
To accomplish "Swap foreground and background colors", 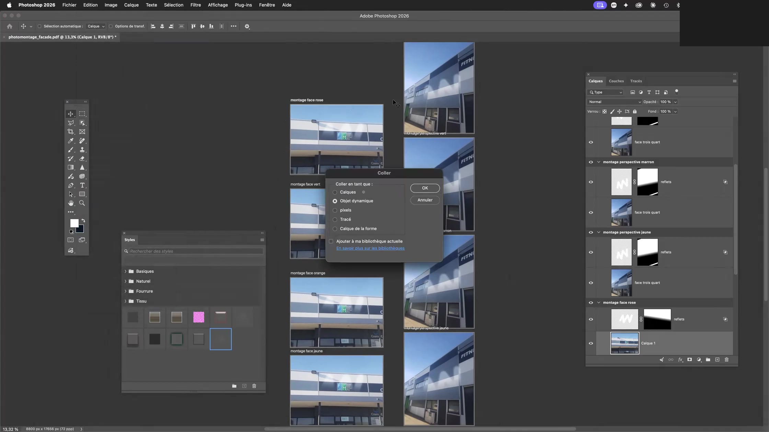I will (83, 220).
